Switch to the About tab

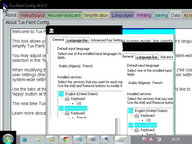[11, 15]
